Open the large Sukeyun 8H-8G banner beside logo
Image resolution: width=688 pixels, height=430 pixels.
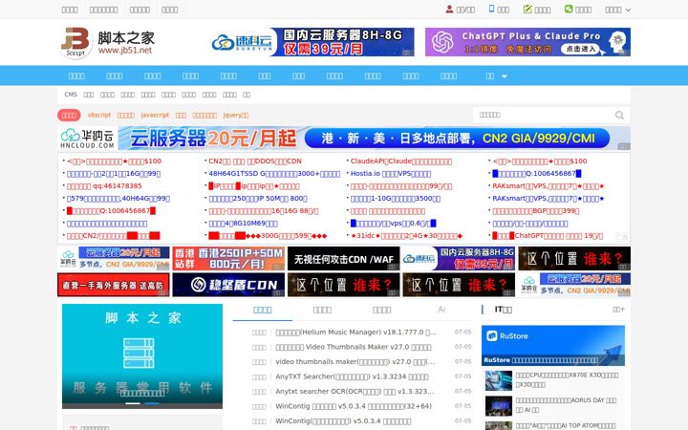(312, 42)
